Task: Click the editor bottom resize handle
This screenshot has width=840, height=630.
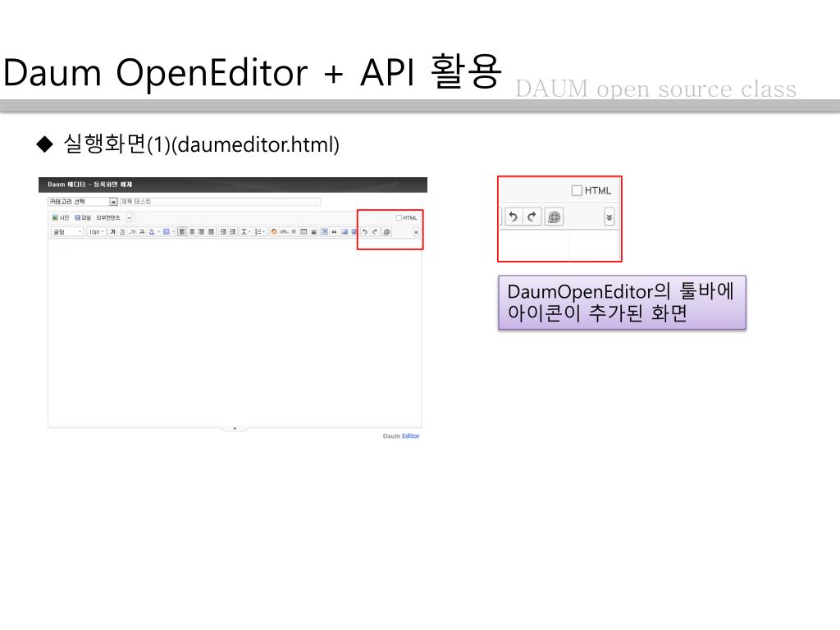Action: pyautogui.click(x=235, y=428)
